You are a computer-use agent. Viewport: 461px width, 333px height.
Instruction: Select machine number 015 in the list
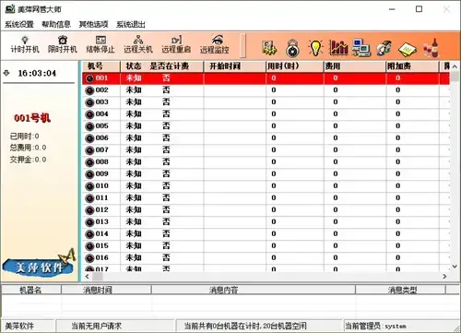(x=102, y=245)
